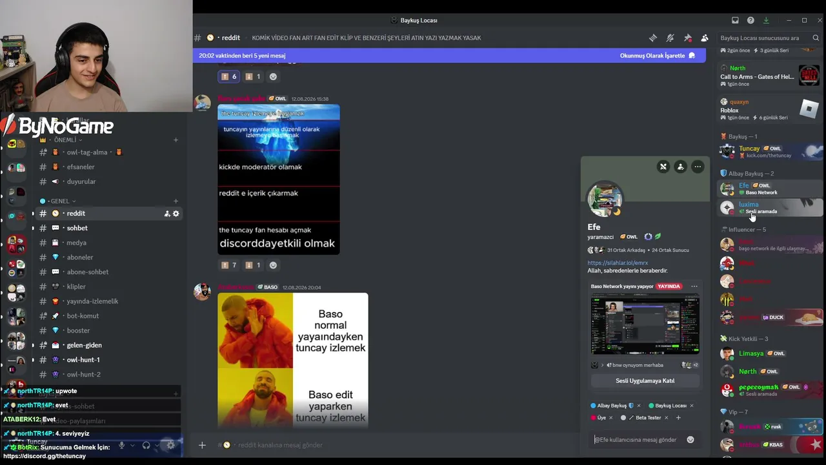
Task: Open the Drake meme image
Action: (293, 360)
